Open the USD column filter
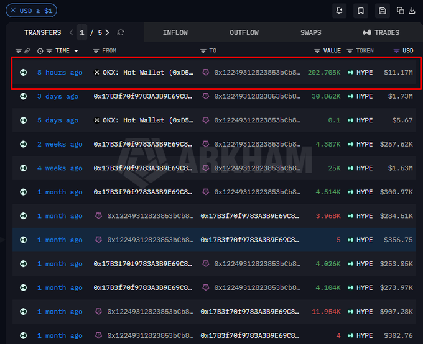 (396, 51)
